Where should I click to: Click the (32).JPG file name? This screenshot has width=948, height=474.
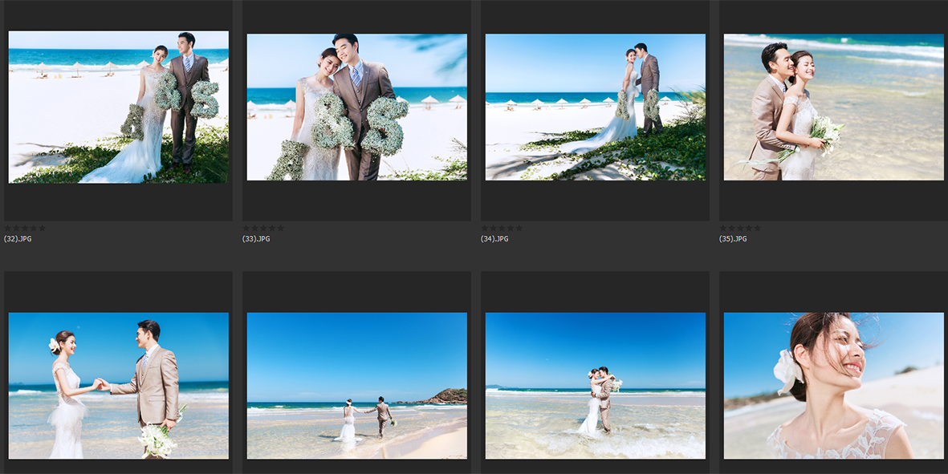tap(18, 238)
